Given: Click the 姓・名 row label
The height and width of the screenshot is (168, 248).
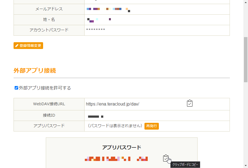Looking at the screenshot, I should click(x=49, y=19).
